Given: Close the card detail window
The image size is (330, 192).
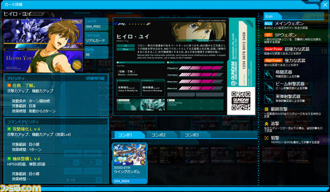Looking at the screenshot, I should 325,5.
